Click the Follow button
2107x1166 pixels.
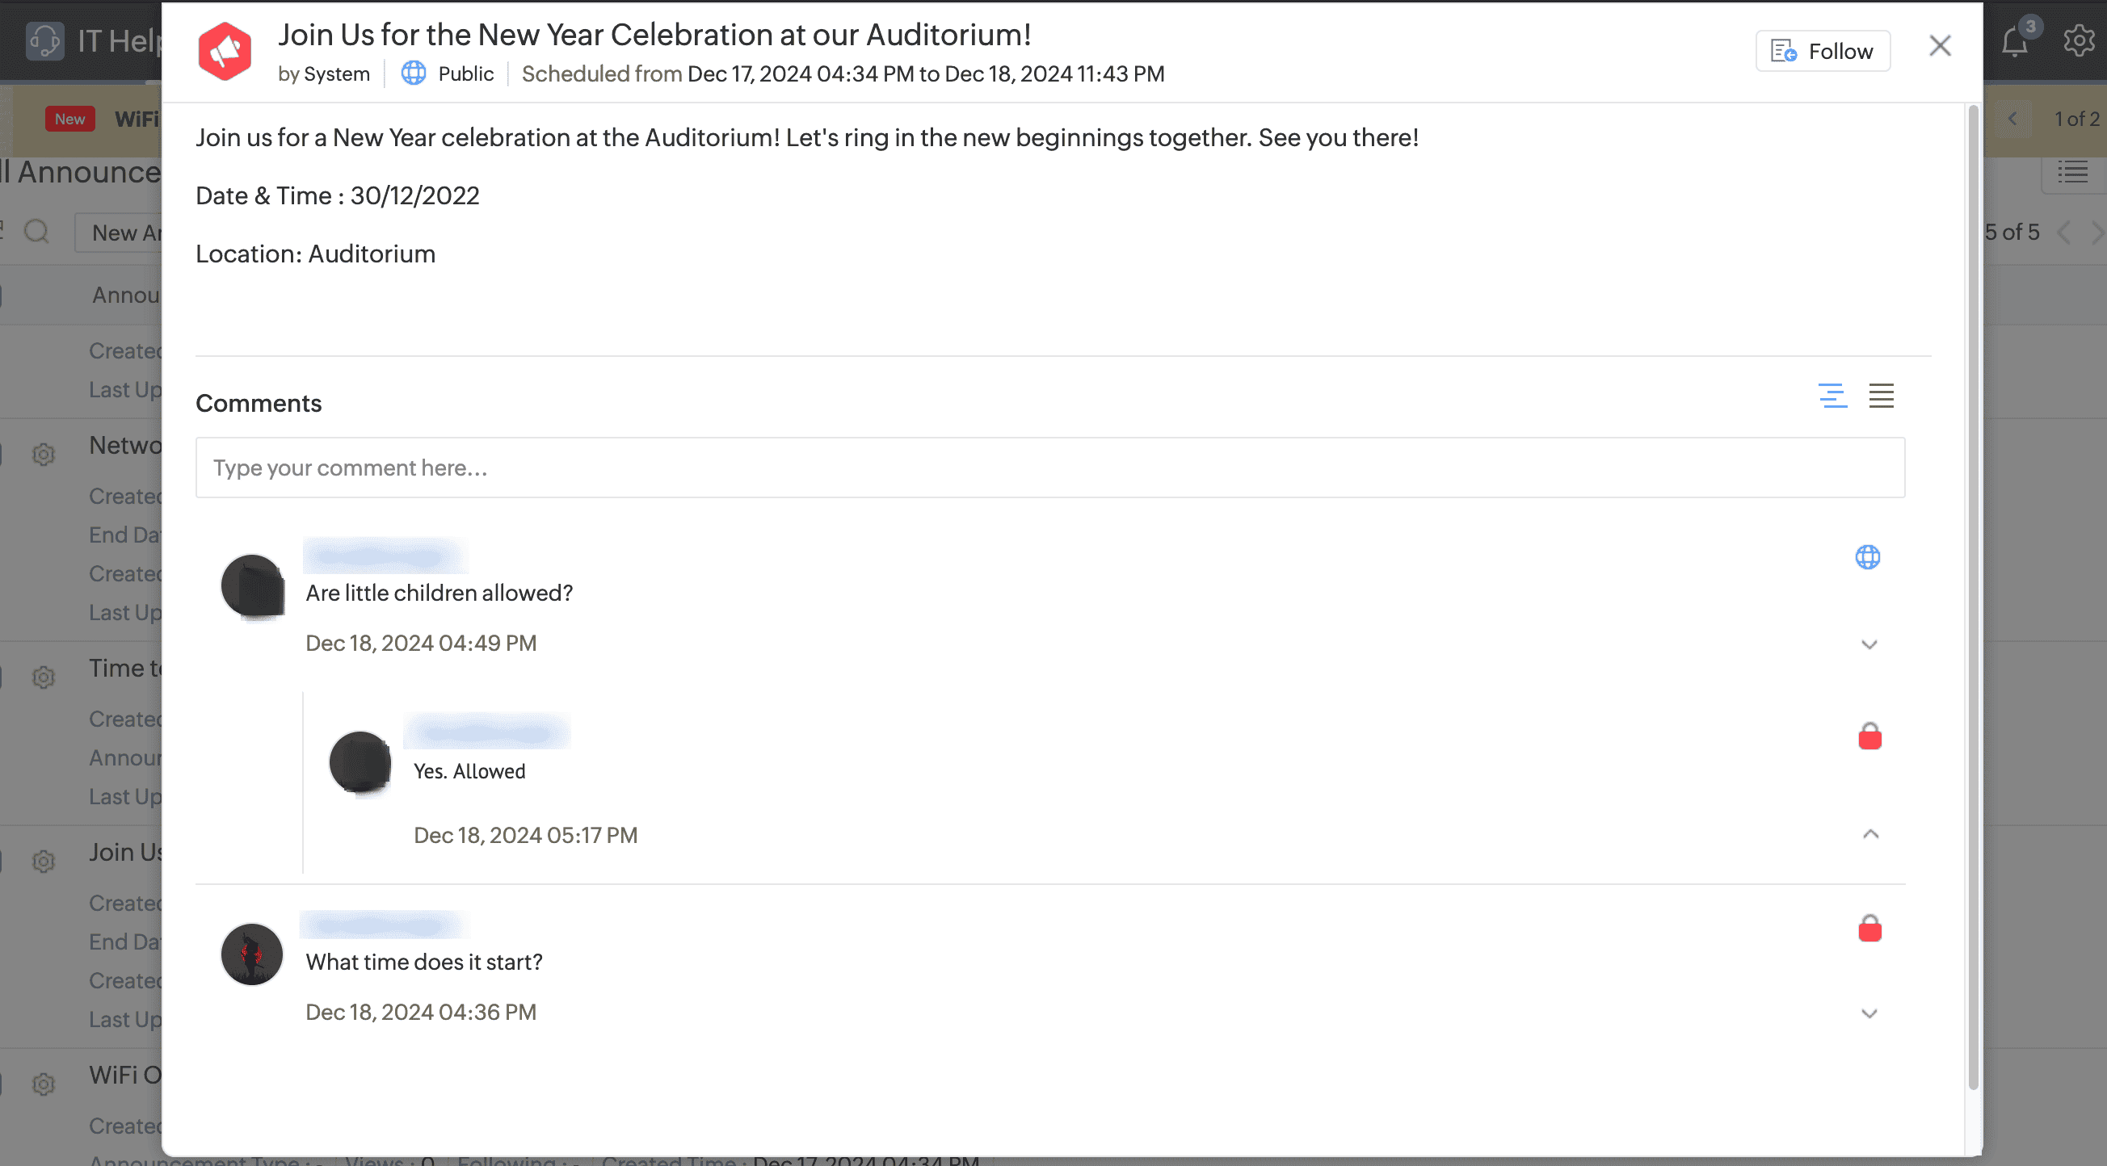pos(1823,52)
